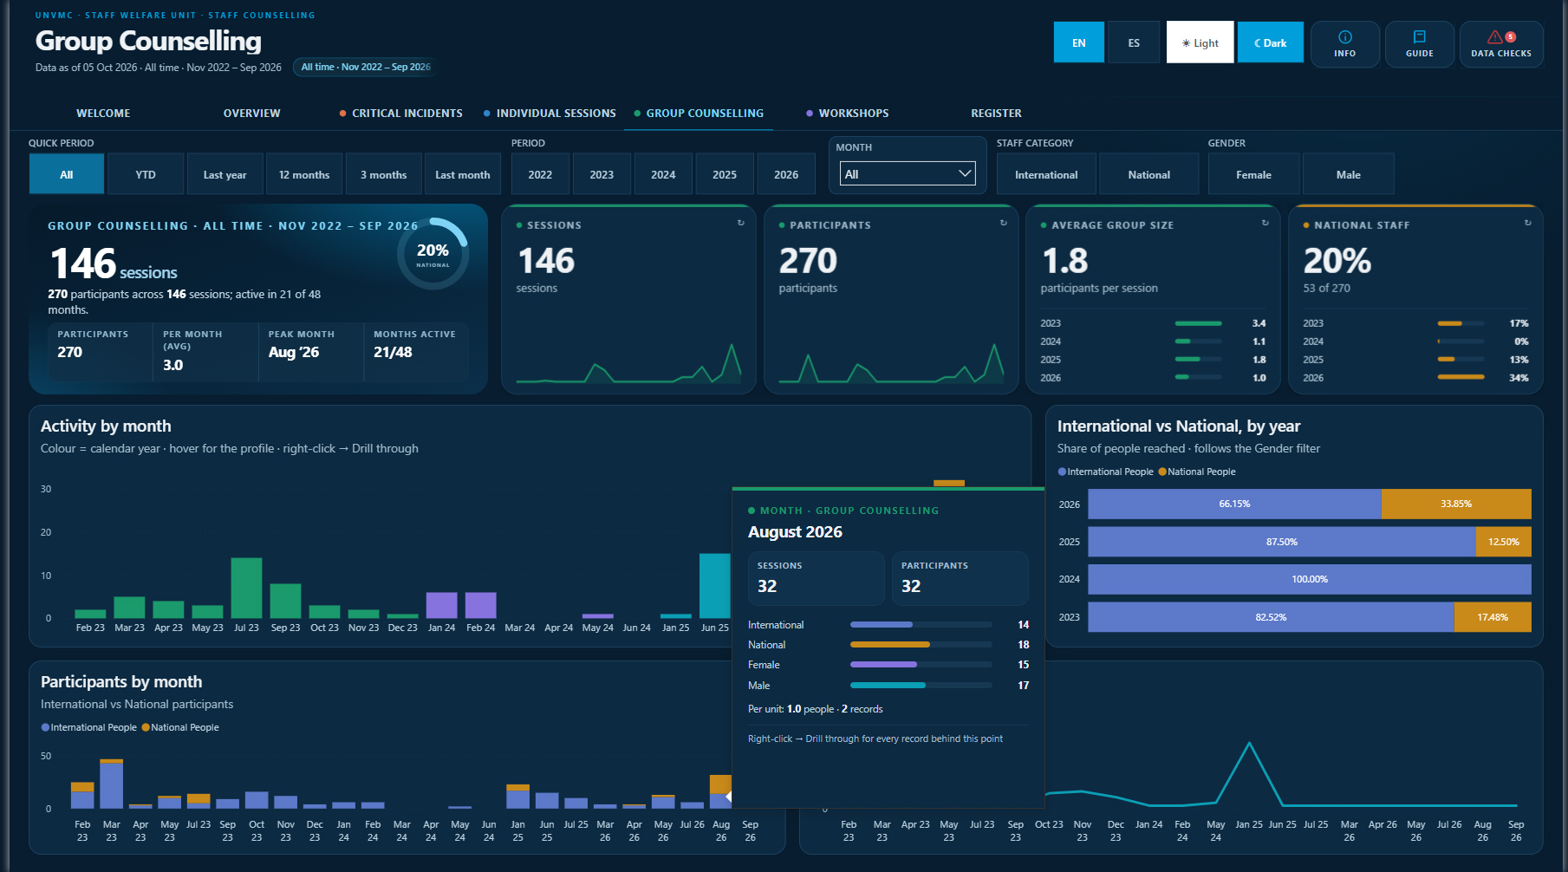Click International People legend in year chart
1568x872 pixels.
[1105, 472]
